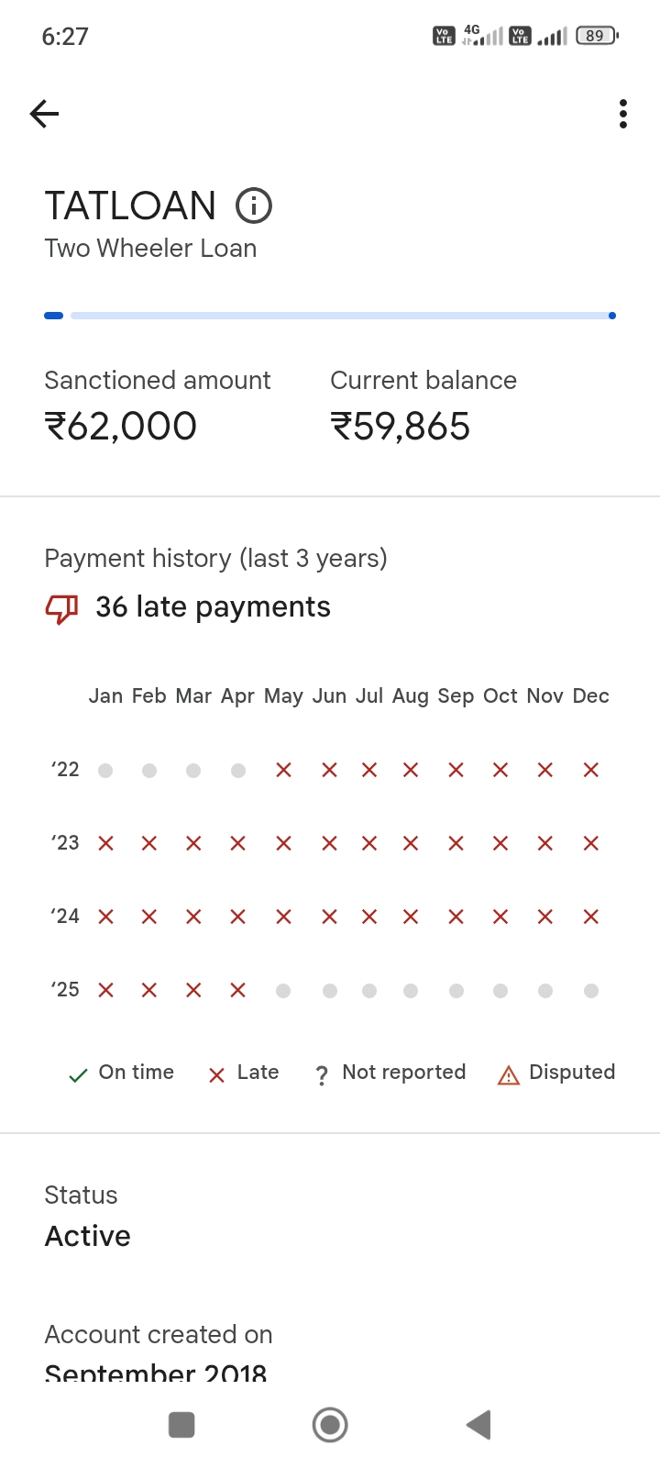
Task: Tap the December '24 late mark
Action: coord(591,917)
